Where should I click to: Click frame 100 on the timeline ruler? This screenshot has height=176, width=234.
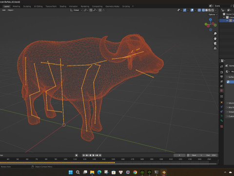click(x=65, y=159)
